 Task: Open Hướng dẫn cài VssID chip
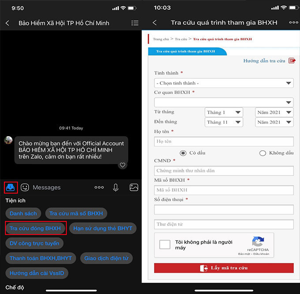[37, 273]
